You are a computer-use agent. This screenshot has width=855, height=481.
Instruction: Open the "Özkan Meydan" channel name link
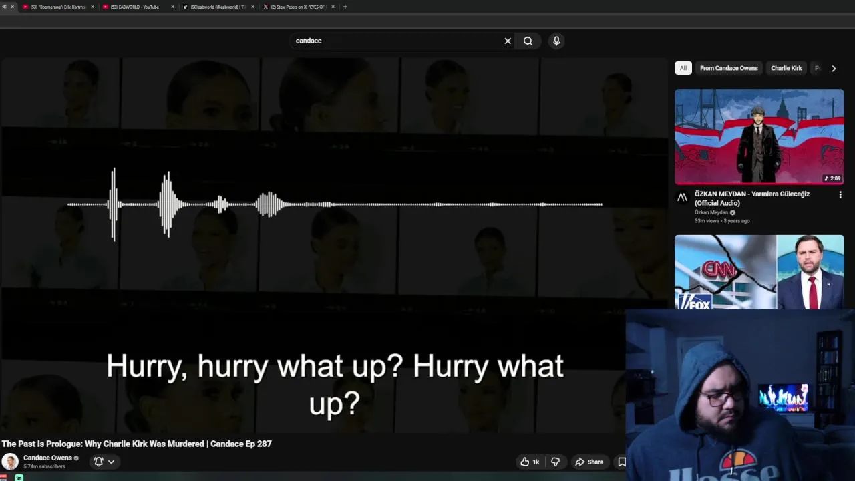click(711, 212)
